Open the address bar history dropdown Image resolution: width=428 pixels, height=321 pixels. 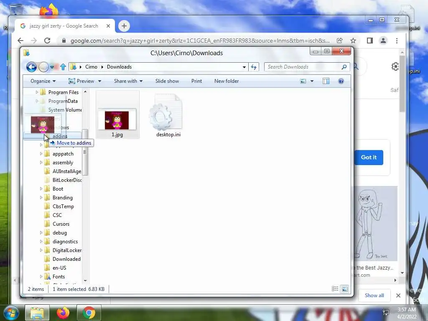click(244, 67)
